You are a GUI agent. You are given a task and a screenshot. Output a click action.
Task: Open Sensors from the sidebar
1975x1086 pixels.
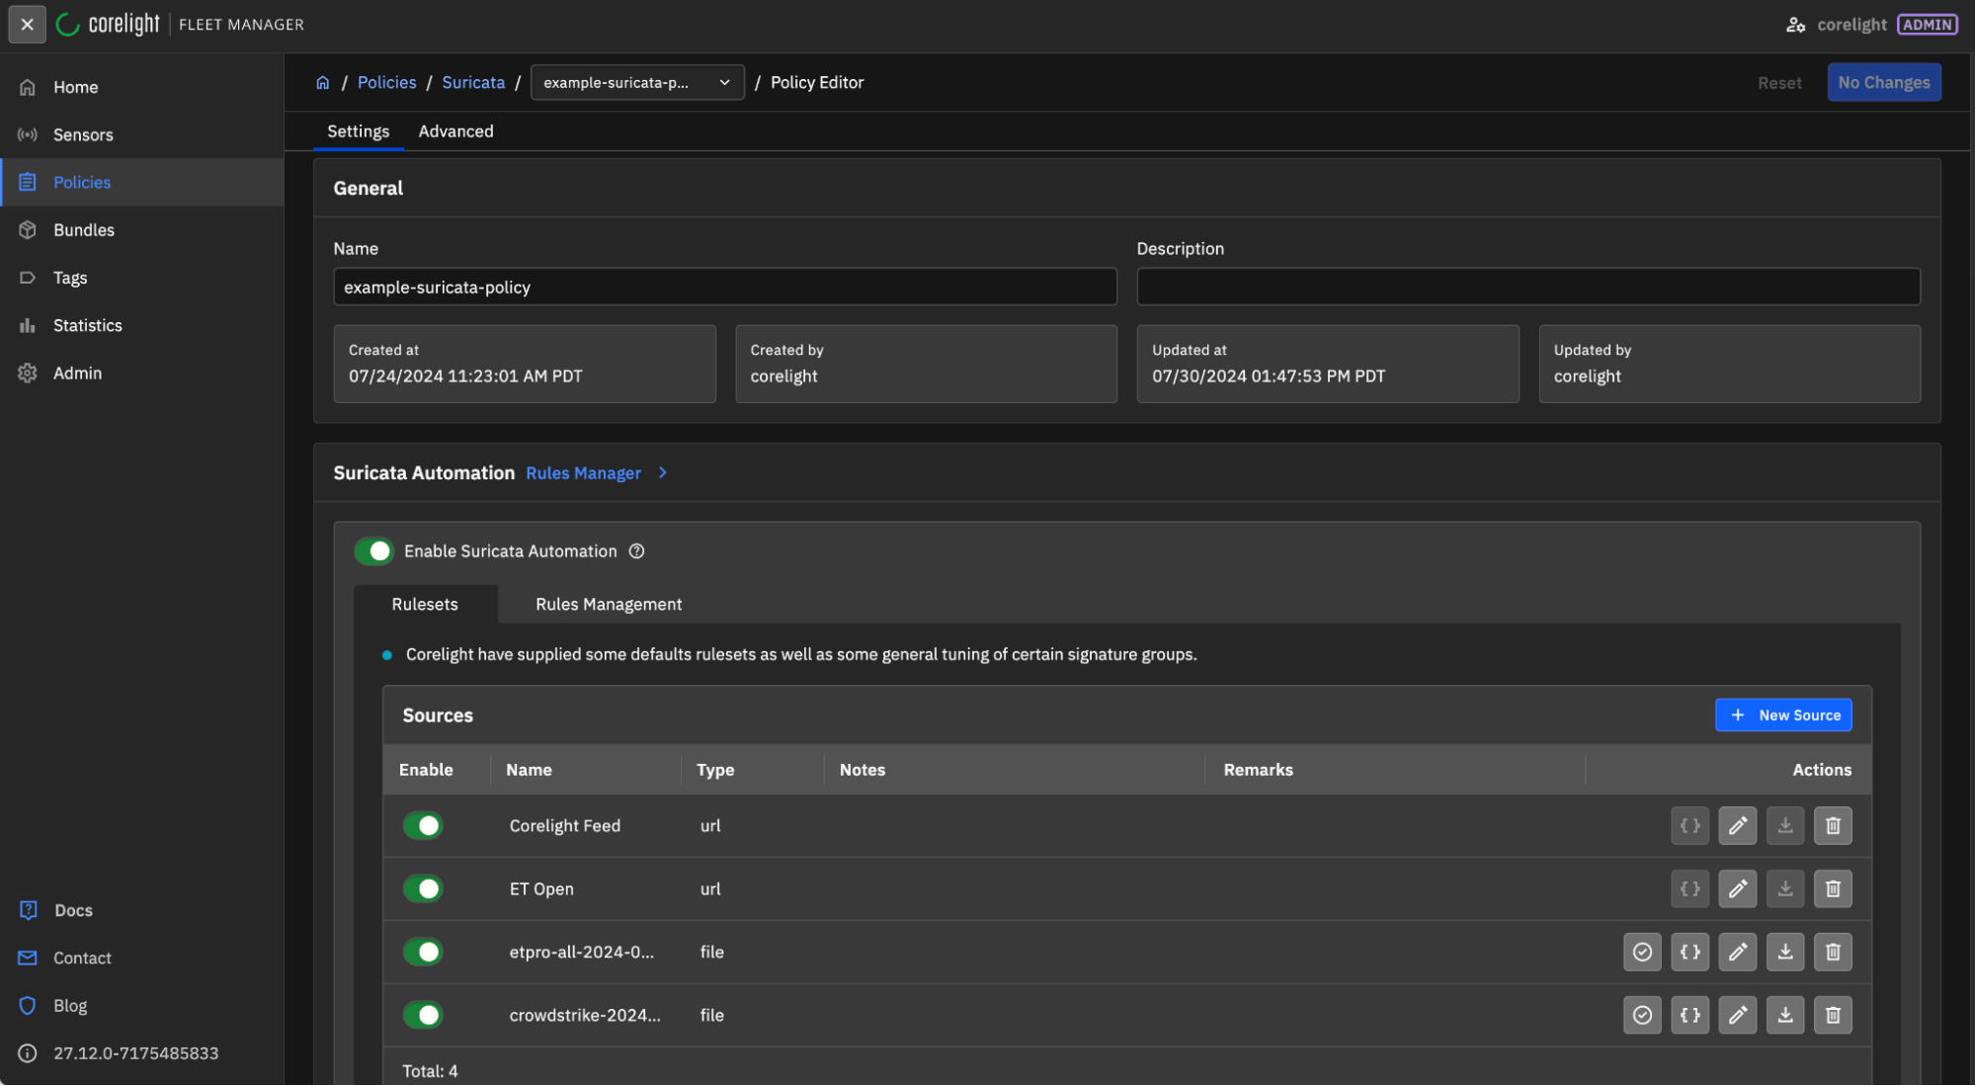(83, 134)
